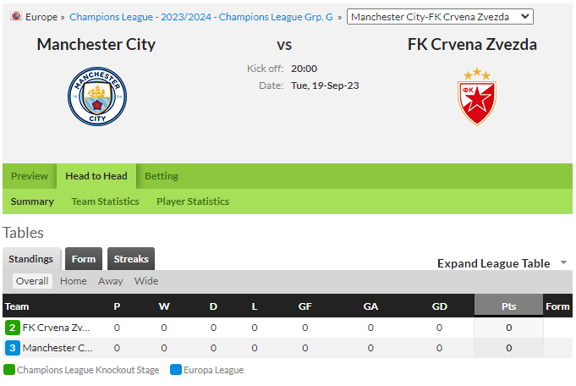Image resolution: width=576 pixels, height=386 pixels.
Task: Click the blue position 3 badge
Action: (x=12, y=348)
